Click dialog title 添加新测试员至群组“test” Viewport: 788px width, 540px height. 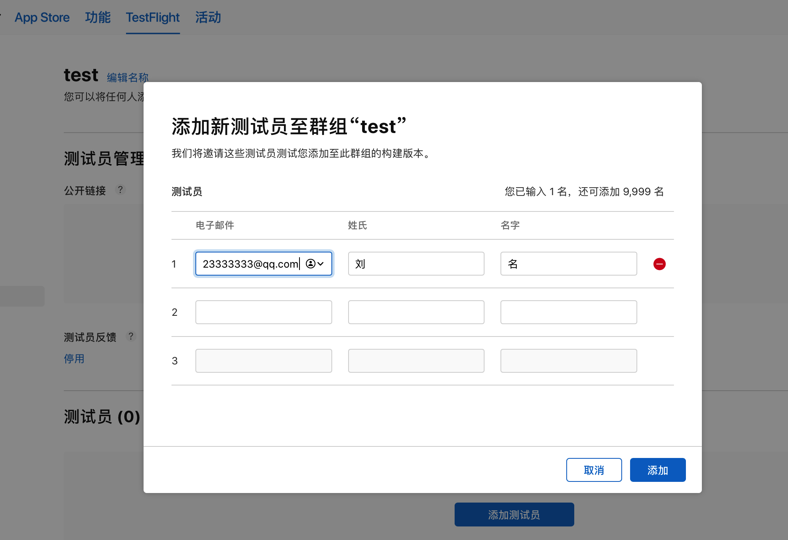289,127
